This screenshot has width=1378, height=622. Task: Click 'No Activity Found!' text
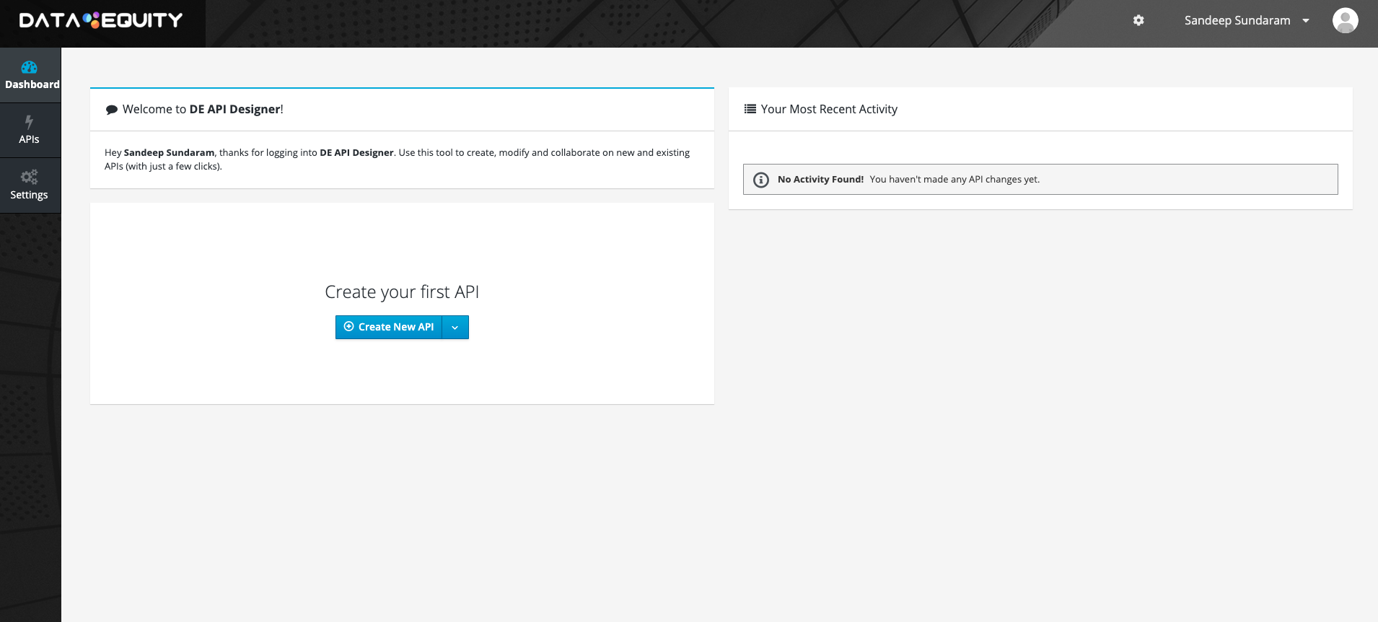[820, 179]
